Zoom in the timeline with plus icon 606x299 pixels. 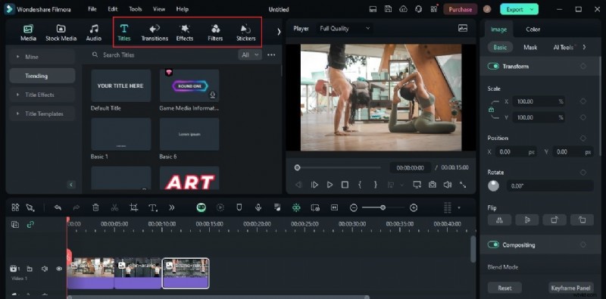414,208
